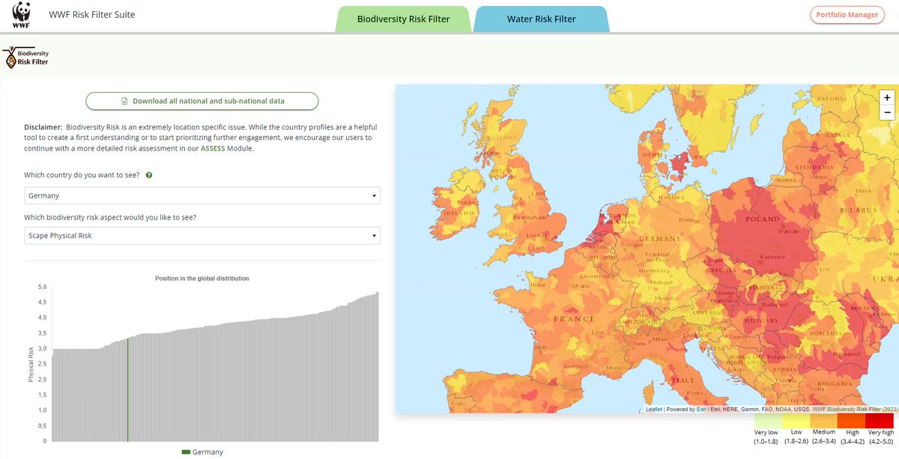Switch to Water Risk Filter tab
This screenshot has width=899, height=459.
pyautogui.click(x=542, y=19)
